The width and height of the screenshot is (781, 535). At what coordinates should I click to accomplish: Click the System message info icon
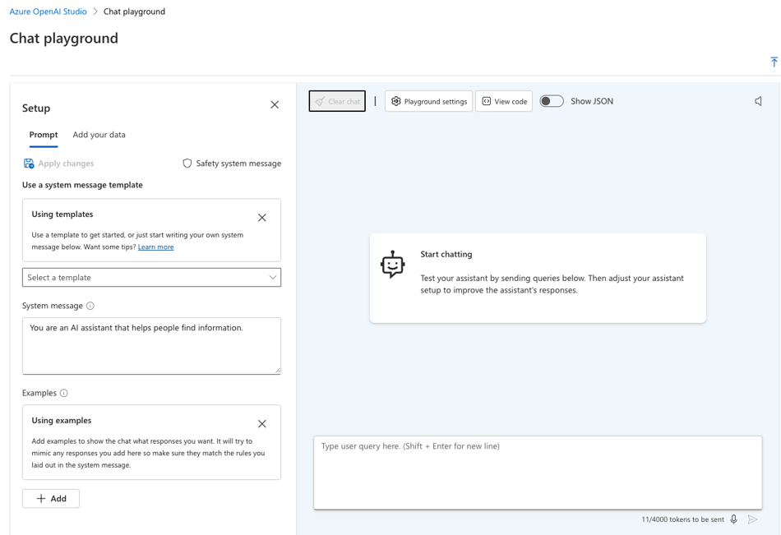(x=90, y=306)
